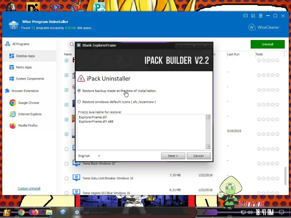Click the restore file list scroll-up arrow

click(208, 117)
